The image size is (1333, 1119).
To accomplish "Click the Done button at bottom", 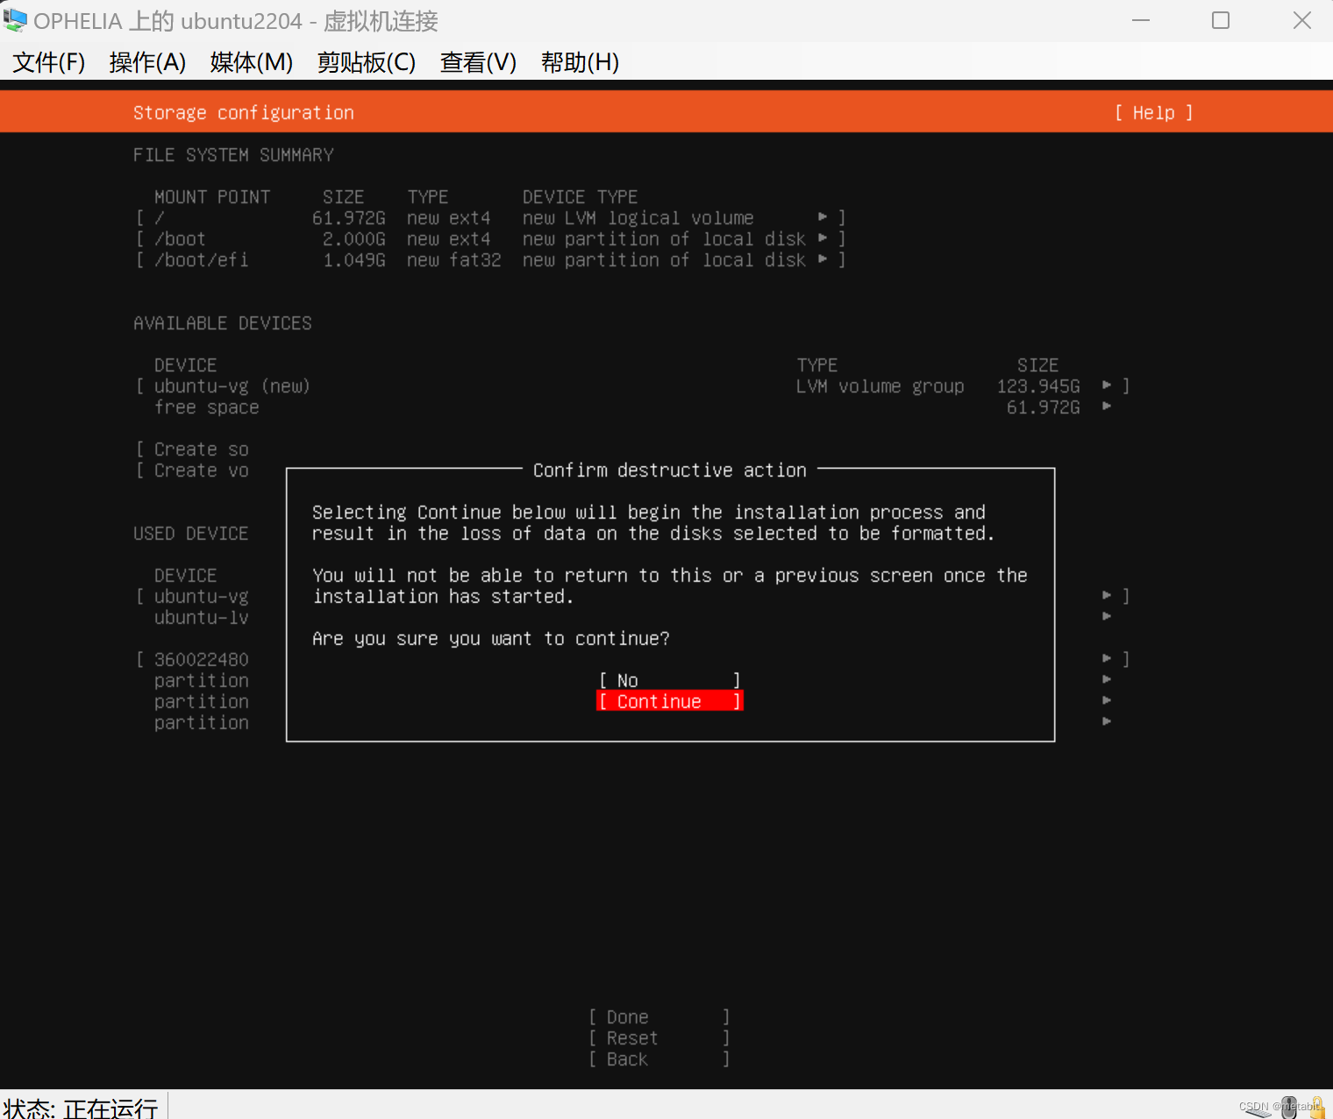I will click(x=659, y=1016).
